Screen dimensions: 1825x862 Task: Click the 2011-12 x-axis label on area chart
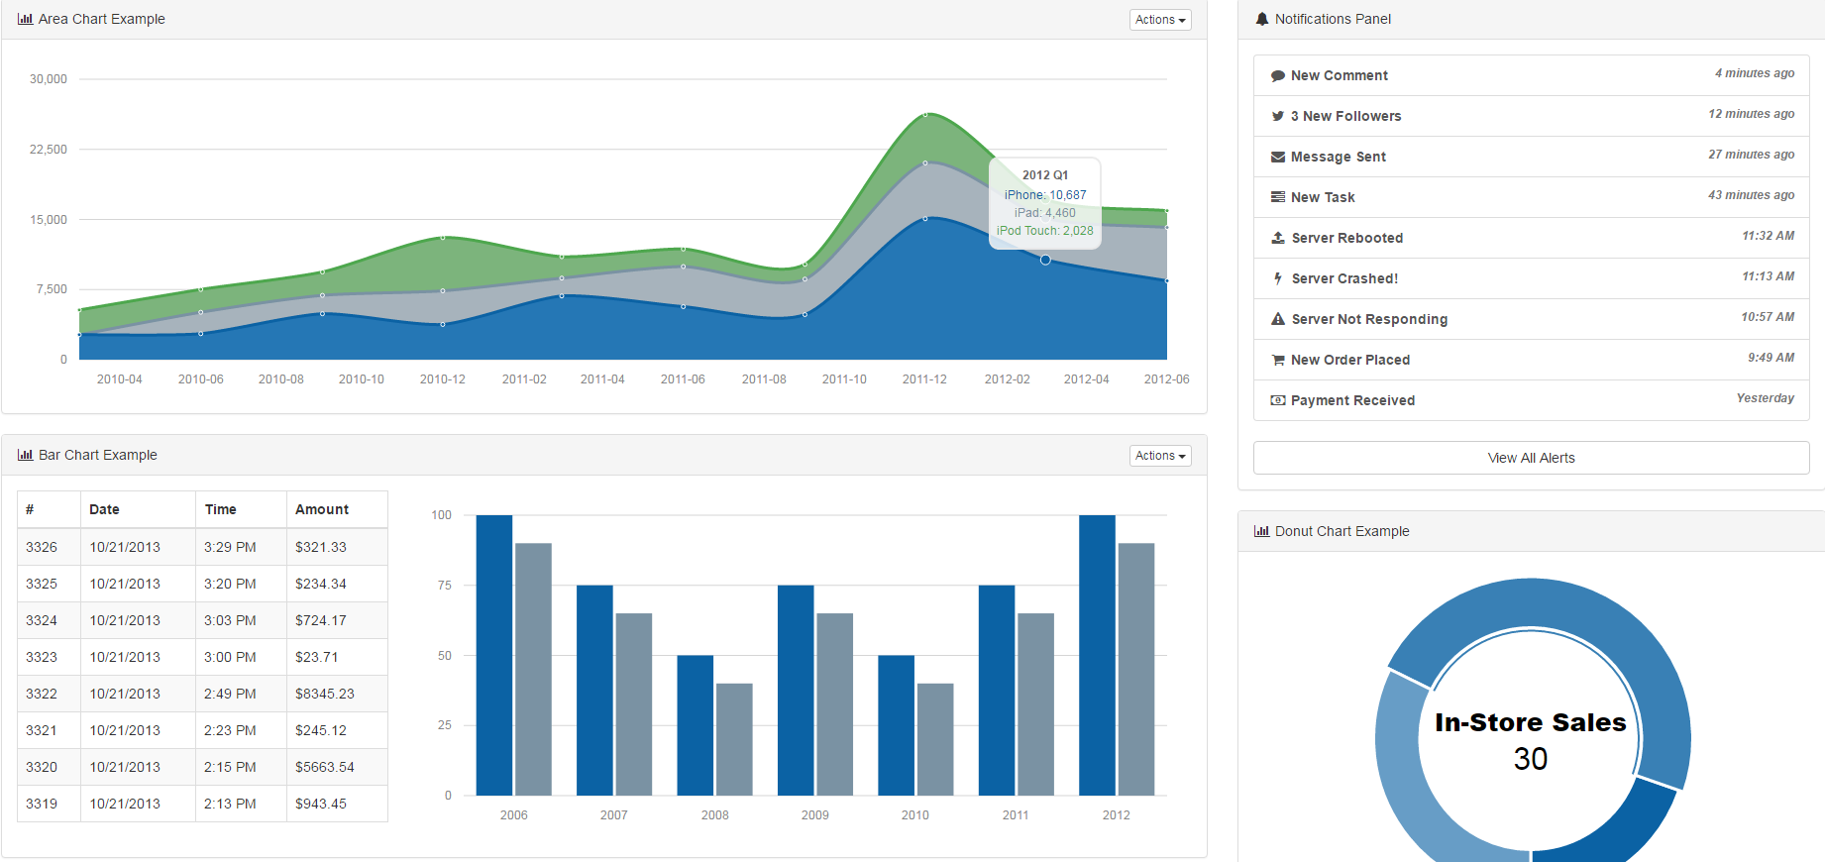[x=924, y=379]
